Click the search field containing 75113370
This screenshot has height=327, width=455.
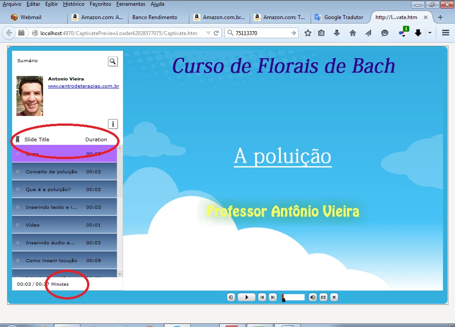262,33
